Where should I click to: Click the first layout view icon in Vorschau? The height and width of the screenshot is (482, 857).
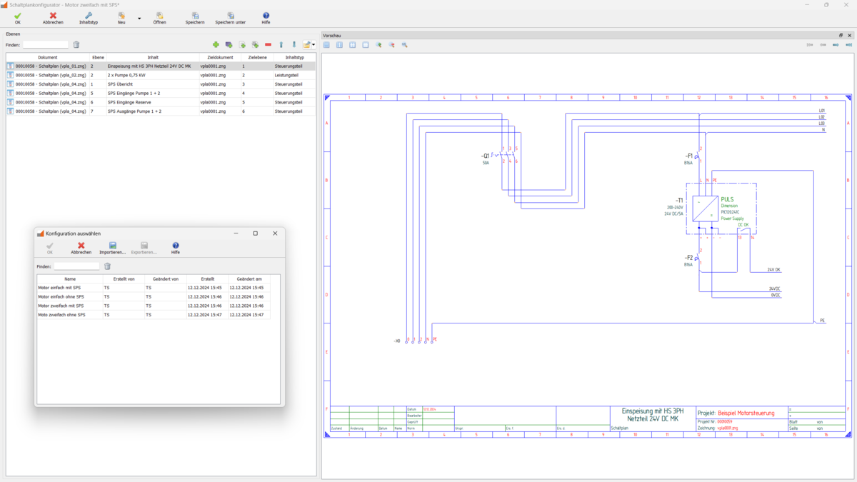[x=326, y=45]
